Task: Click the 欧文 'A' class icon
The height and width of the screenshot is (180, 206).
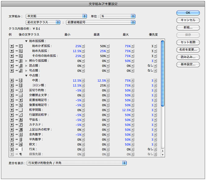Action: click(21, 144)
